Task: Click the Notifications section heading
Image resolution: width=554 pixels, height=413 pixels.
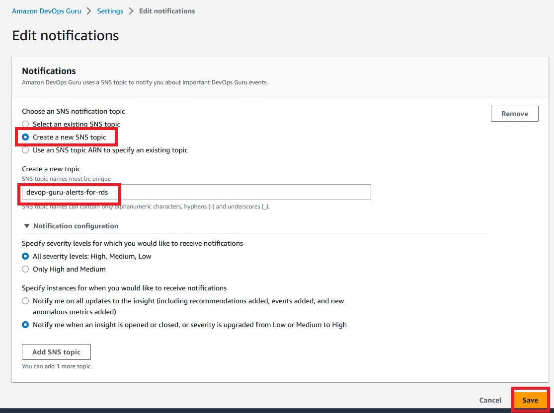Action: point(49,71)
